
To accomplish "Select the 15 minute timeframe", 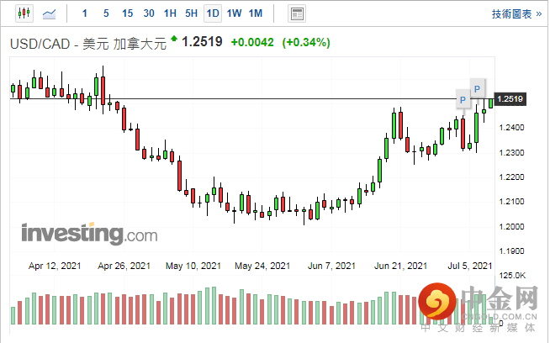I will point(127,13).
